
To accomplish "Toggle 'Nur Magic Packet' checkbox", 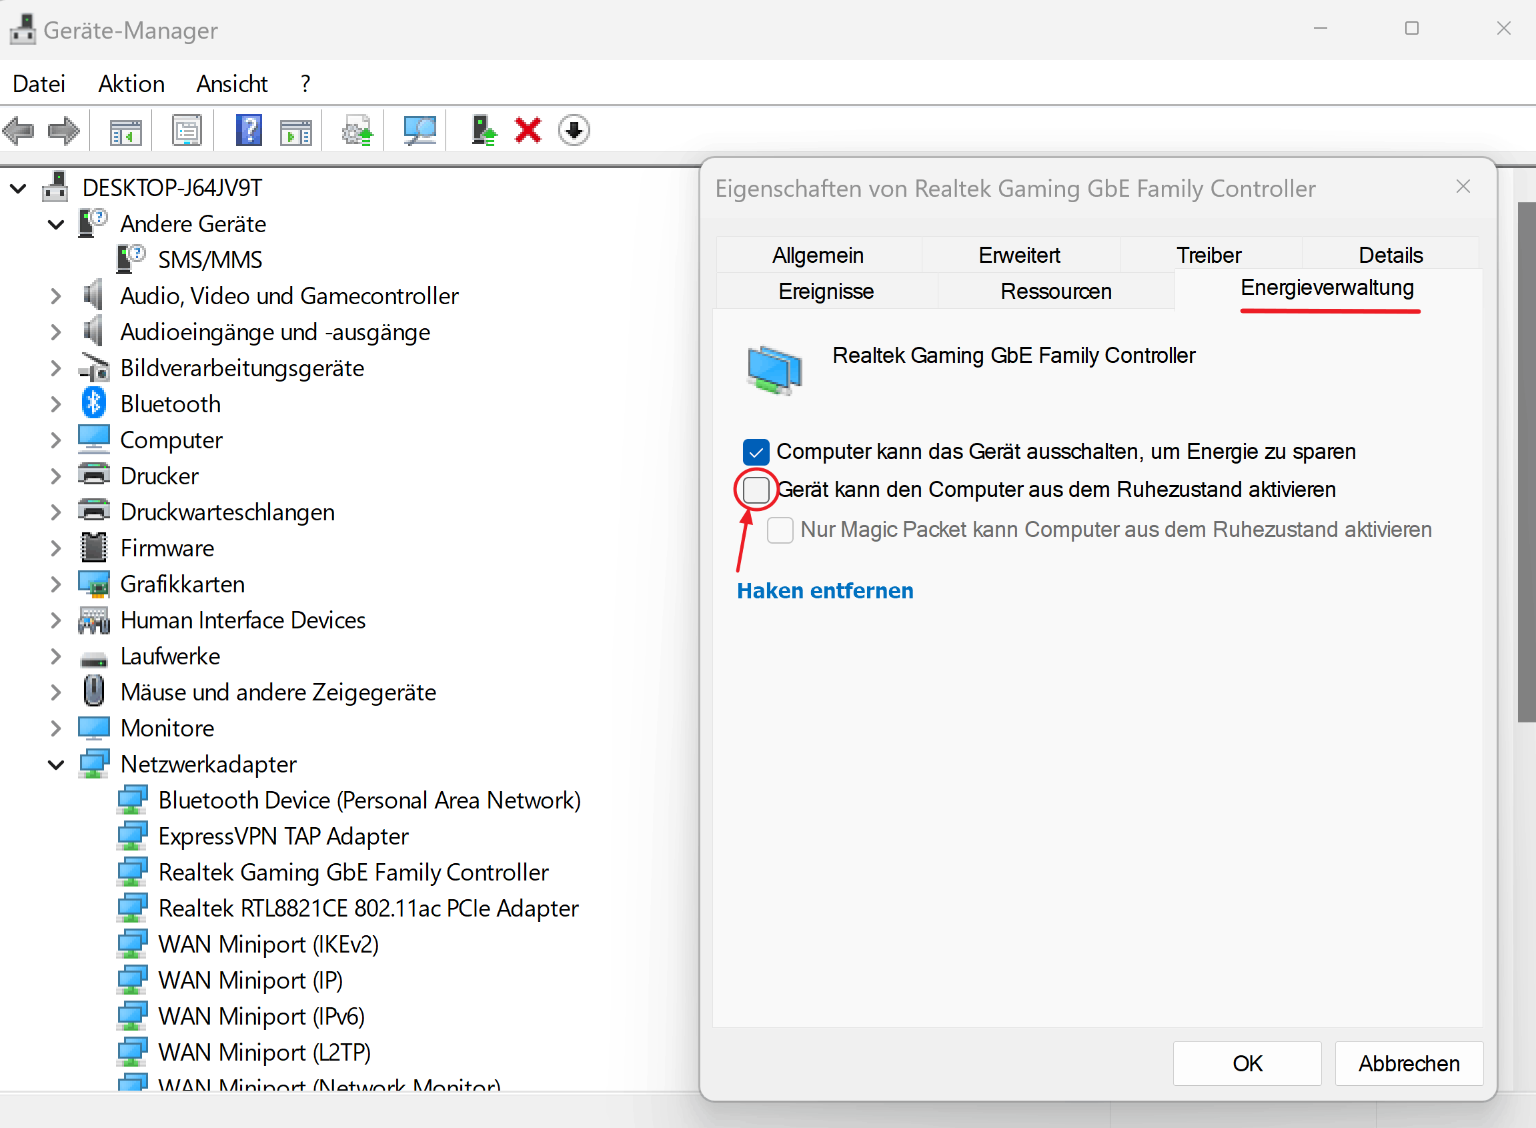I will coord(780,529).
